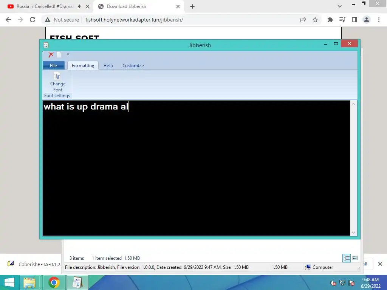Open Chrome extensions puzzle icon

[x=330, y=20]
